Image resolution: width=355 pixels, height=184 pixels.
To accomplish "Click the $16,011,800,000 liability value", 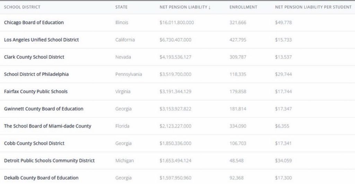I will point(177,22).
